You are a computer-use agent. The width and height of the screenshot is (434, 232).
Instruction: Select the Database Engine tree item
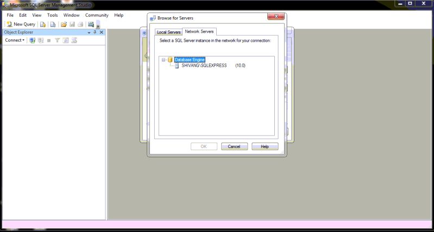click(190, 60)
